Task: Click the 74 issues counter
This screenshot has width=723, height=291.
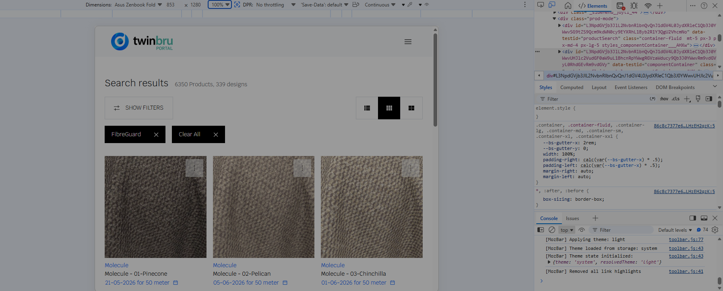Action: [x=702, y=230]
